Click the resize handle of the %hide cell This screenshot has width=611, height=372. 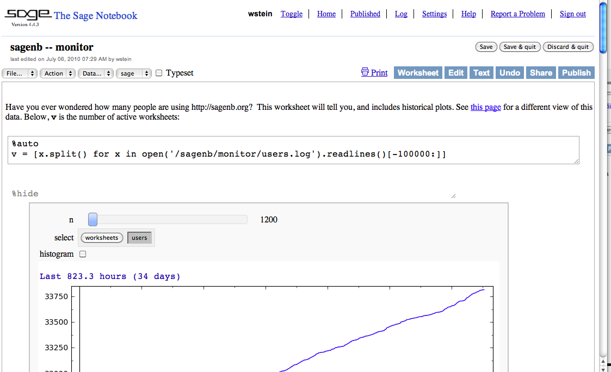click(454, 196)
